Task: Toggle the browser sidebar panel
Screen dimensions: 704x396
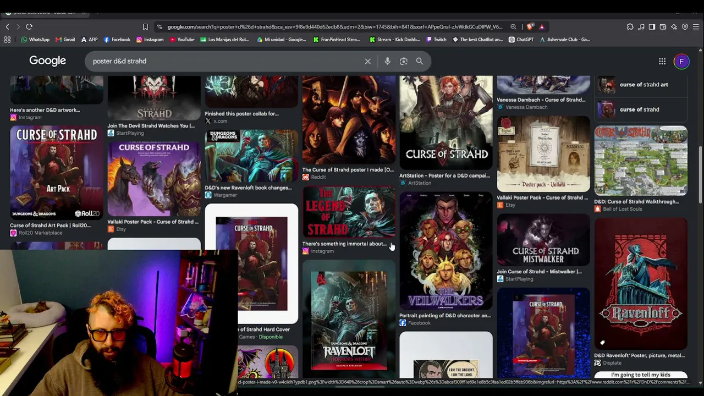Action: [652, 26]
